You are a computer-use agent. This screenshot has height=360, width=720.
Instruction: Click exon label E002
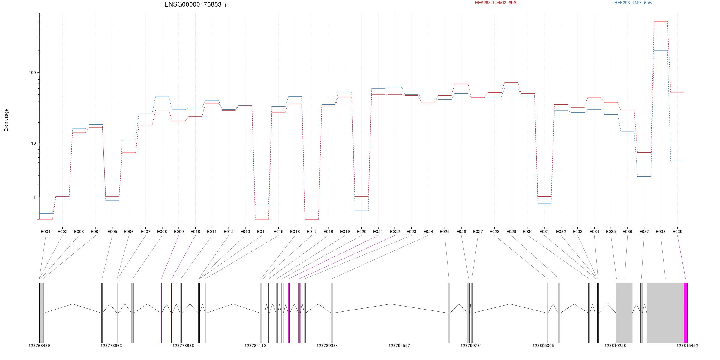(62, 232)
